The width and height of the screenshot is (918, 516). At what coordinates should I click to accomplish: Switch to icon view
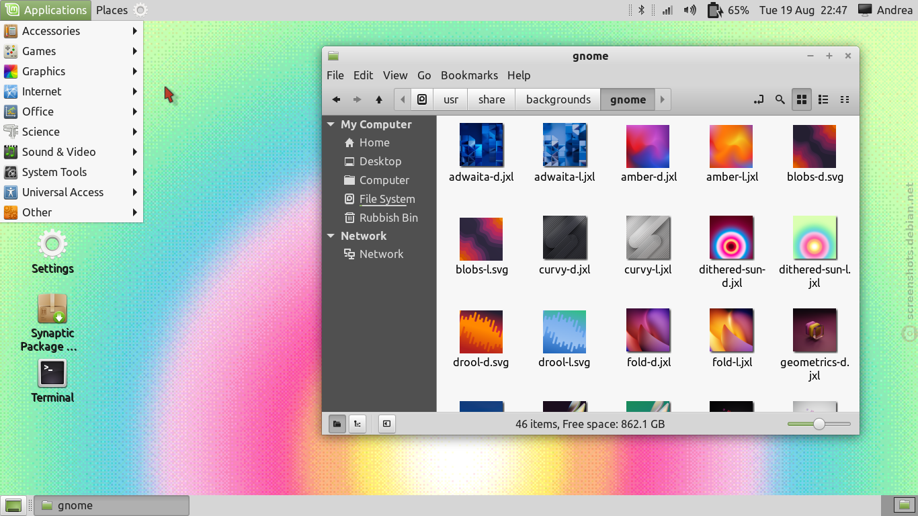(x=802, y=99)
